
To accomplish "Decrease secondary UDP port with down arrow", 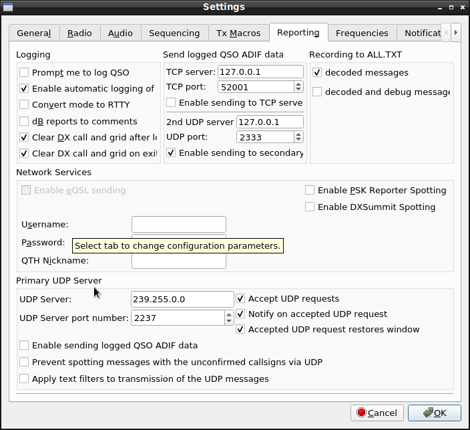I will [x=298, y=140].
